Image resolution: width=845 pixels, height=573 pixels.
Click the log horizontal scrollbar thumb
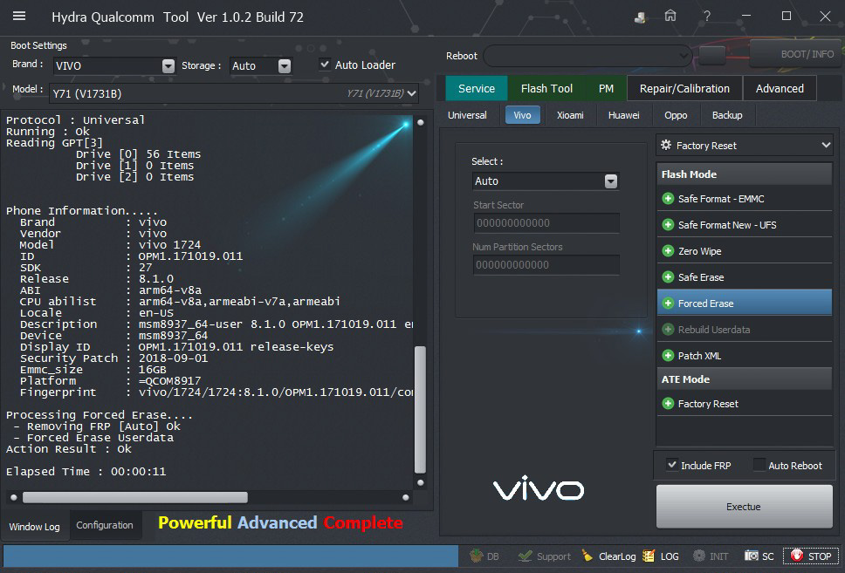click(x=134, y=497)
